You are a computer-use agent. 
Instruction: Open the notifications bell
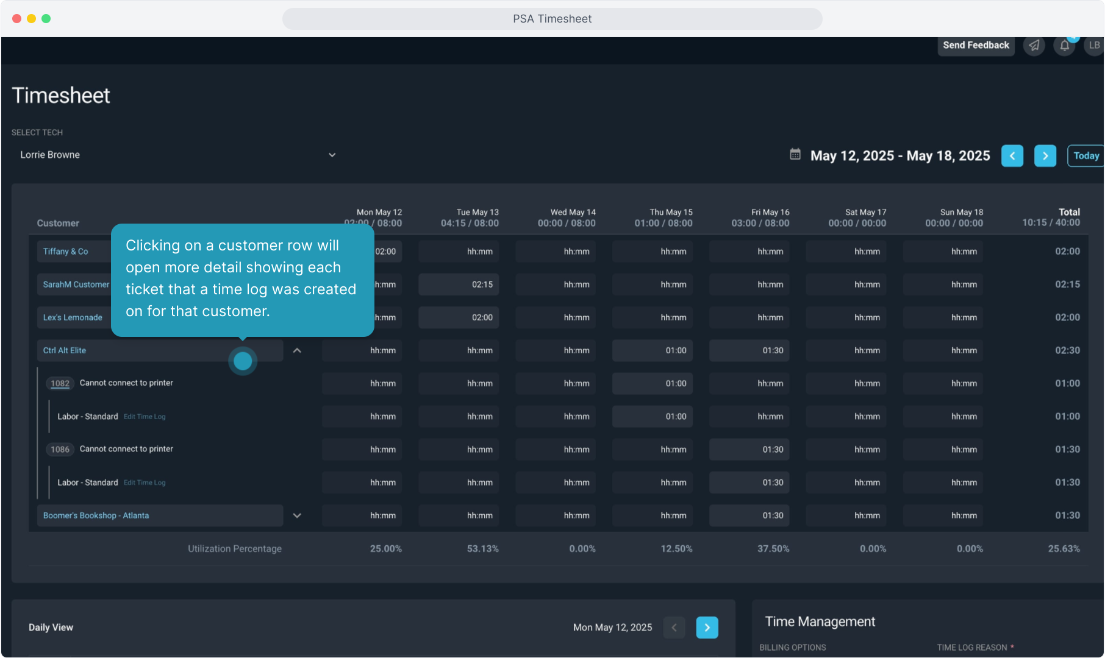coord(1064,46)
